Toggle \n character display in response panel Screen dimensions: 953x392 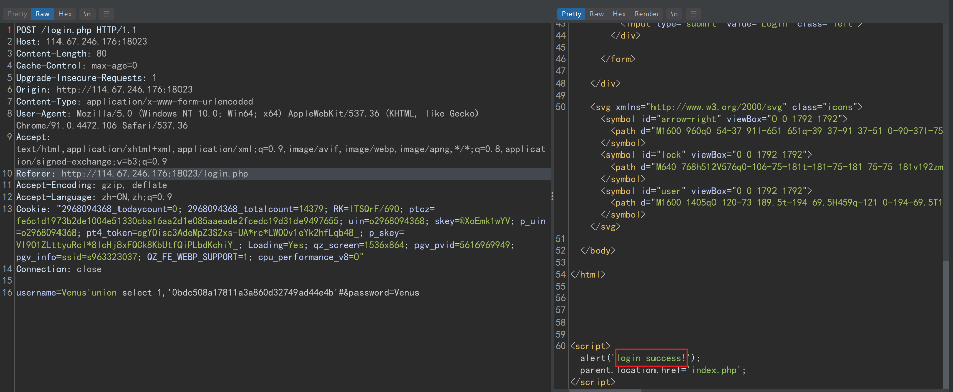pos(674,14)
